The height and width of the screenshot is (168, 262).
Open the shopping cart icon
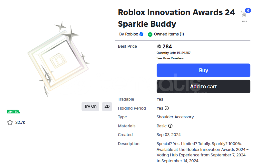tap(244, 14)
